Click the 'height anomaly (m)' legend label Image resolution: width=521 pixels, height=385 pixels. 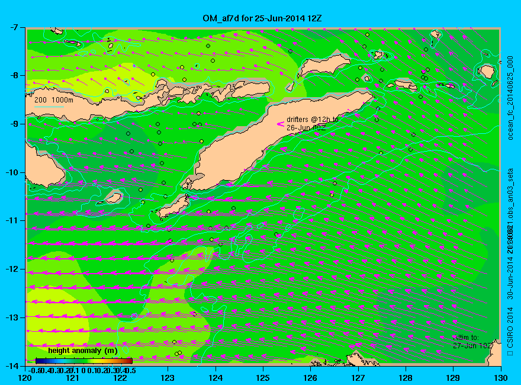(x=83, y=351)
